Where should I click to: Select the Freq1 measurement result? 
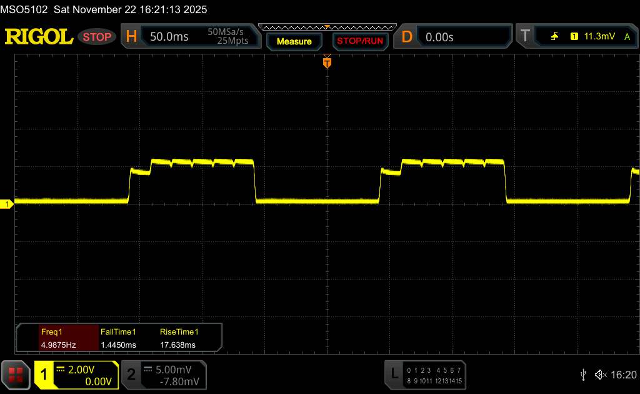(57, 338)
